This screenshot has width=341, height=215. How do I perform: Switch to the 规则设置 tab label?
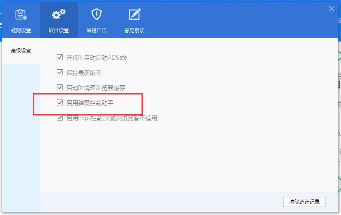21,30
